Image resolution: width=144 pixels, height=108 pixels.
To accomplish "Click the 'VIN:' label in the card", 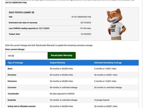I will [x=11, y=17].
